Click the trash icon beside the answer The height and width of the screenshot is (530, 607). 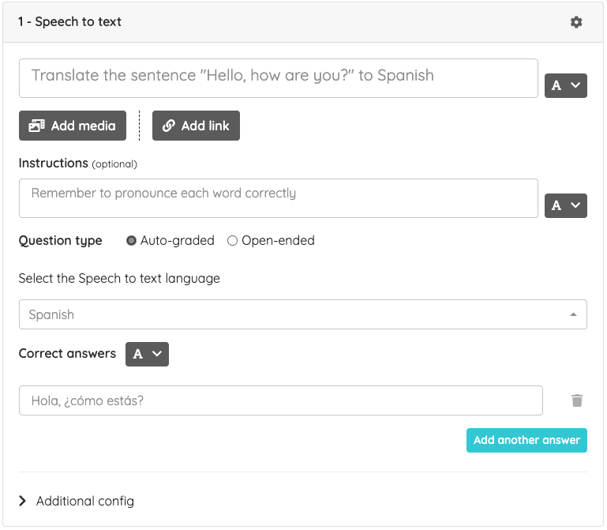click(x=577, y=400)
